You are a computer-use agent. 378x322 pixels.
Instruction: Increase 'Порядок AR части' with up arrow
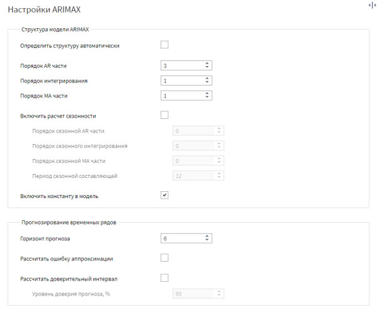pos(207,64)
